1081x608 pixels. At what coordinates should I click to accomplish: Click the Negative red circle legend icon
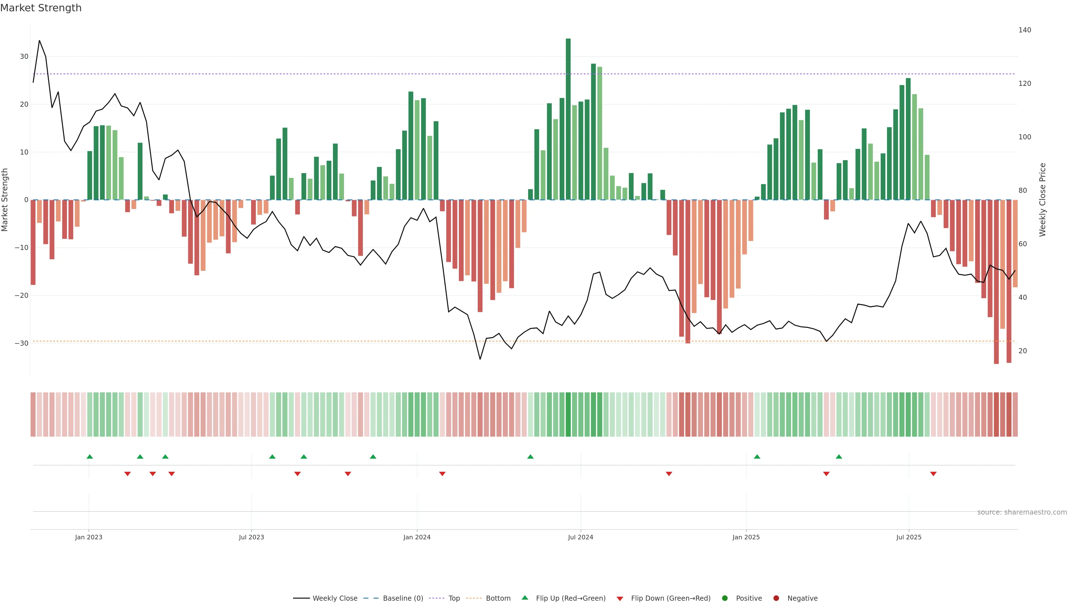(776, 598)
